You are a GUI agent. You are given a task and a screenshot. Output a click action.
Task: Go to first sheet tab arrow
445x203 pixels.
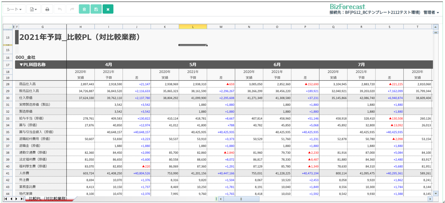point(6,199)
